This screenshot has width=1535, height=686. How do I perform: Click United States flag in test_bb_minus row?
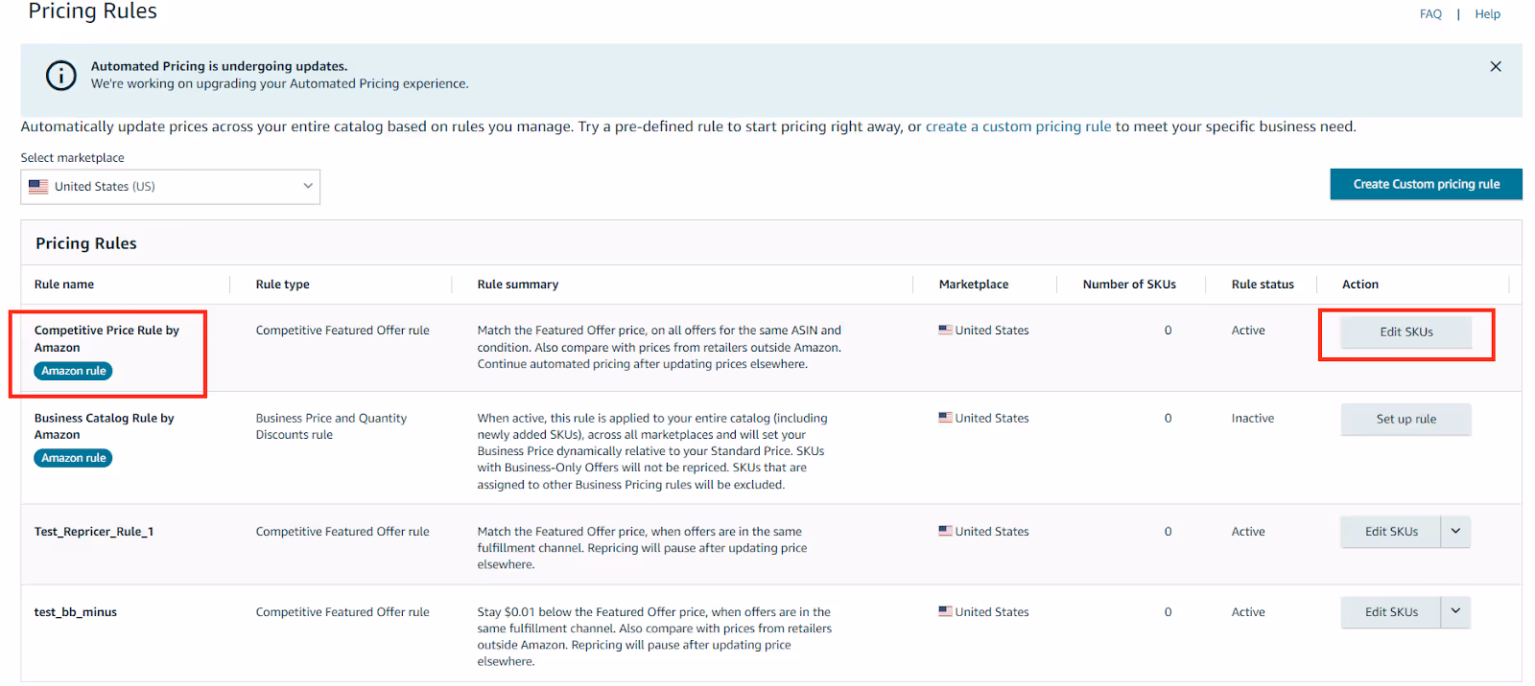[946, 611]
